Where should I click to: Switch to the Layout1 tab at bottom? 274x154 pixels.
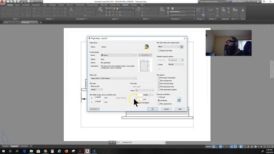click(x=14, y=146)
